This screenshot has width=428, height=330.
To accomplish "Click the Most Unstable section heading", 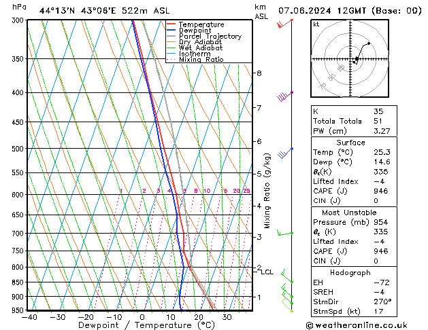I will (349, 213).
